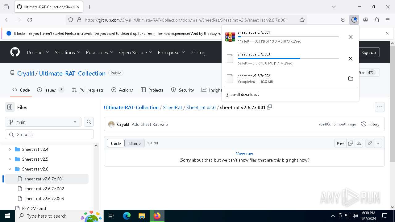Open the Extensions puzzle icon
This screenshot has width=395, height=222.
(376, 20)
